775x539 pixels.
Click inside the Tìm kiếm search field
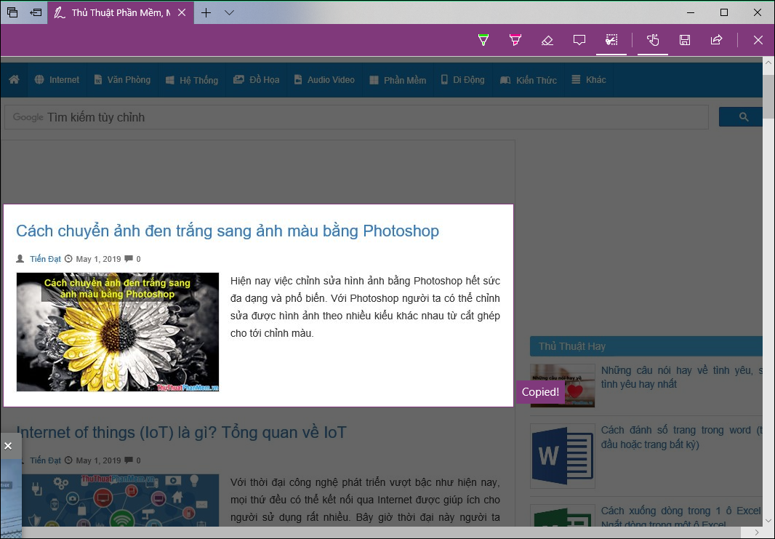[x=356, y=116]
